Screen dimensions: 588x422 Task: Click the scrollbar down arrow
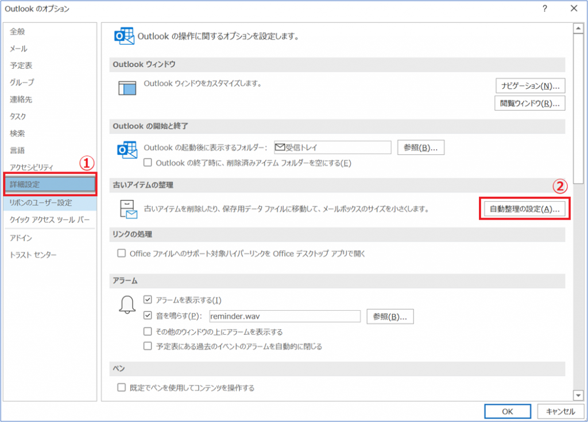578,395
